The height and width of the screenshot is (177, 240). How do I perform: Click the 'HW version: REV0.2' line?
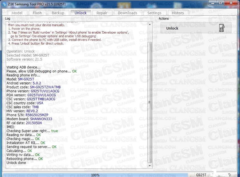(x=22, y=111)
